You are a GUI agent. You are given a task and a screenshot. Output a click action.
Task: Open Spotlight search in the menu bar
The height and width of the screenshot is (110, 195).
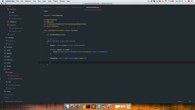[185, 1]
